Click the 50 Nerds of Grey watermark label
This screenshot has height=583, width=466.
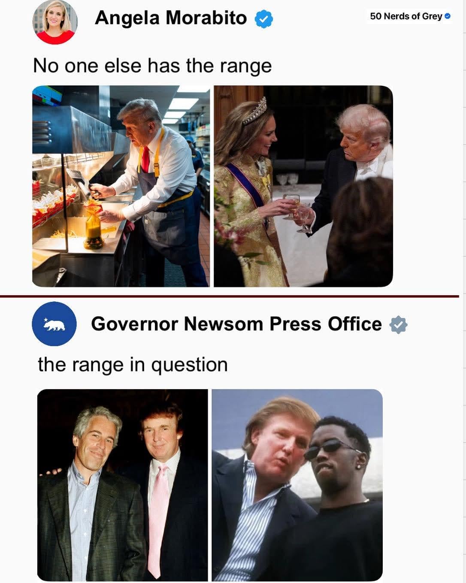406,16
